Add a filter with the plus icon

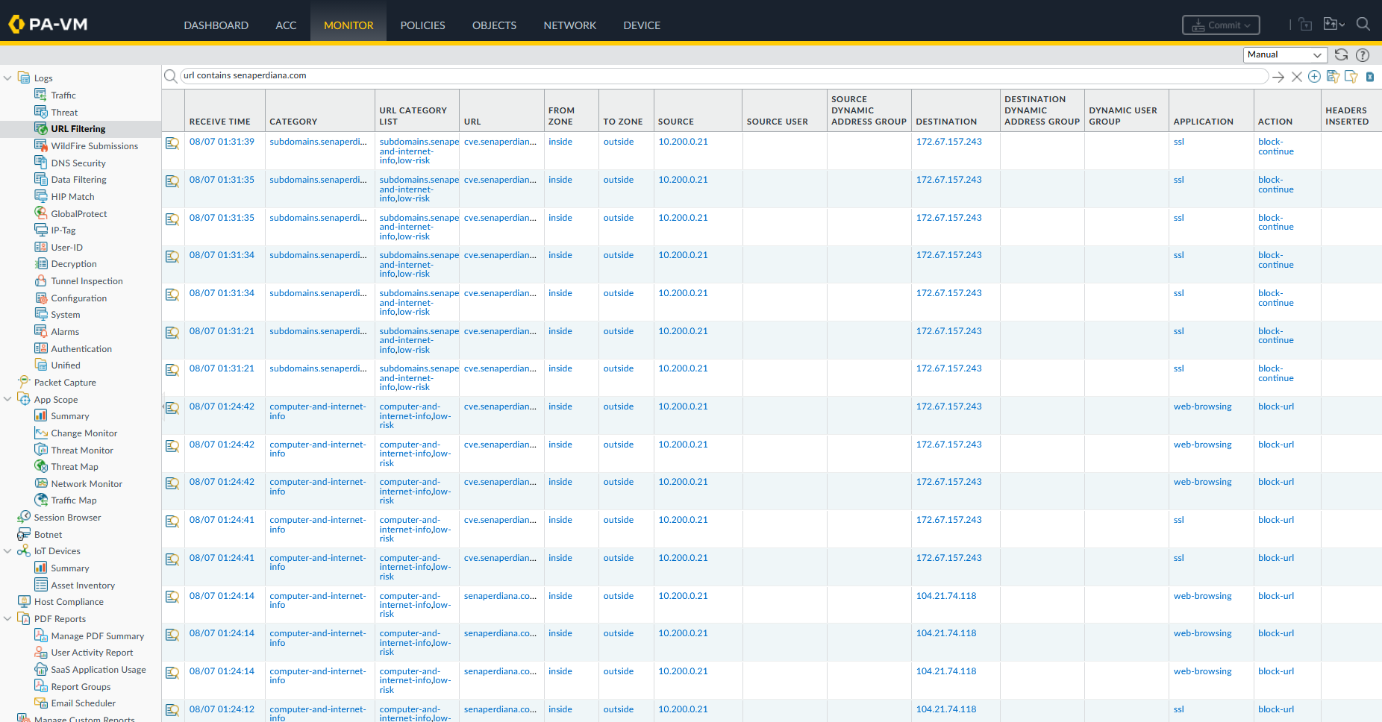point(1315,77)
